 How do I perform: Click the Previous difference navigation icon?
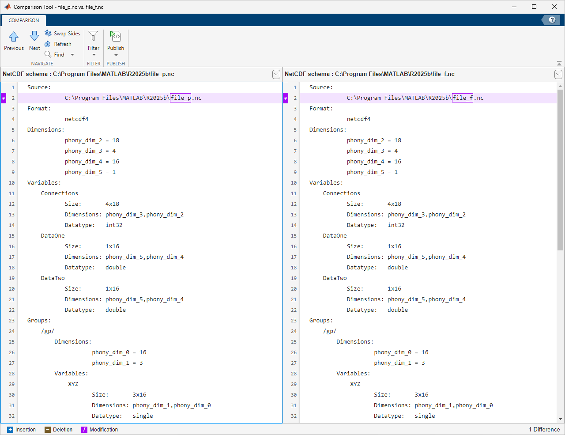click(x=13, y=36)
